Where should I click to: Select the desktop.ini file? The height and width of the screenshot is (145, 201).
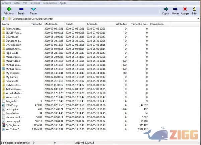(13, 109)
